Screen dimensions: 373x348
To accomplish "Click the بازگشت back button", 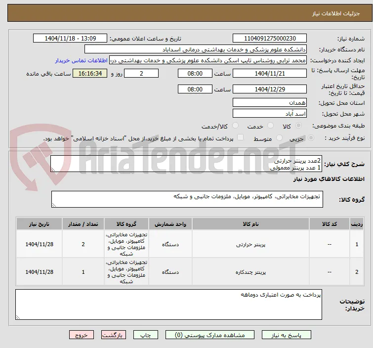I will [114, 335].
